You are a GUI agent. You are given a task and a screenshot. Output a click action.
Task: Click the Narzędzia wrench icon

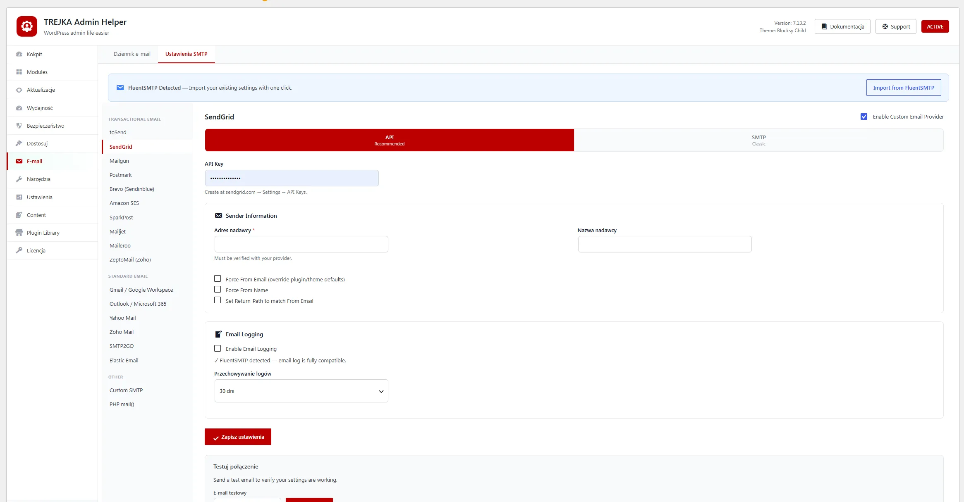tap(19, 179)
